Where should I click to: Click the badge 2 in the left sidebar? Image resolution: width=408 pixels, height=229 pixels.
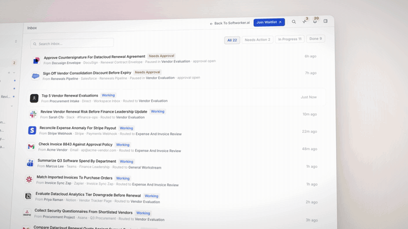(14, 63)
